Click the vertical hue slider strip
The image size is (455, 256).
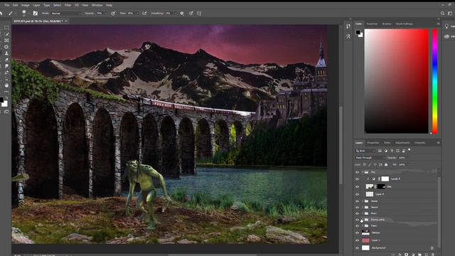click(x=435, y=81)
